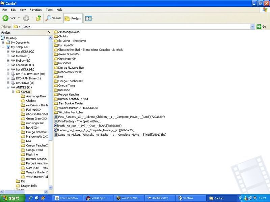Open the Edit menu

pos(13,10)
